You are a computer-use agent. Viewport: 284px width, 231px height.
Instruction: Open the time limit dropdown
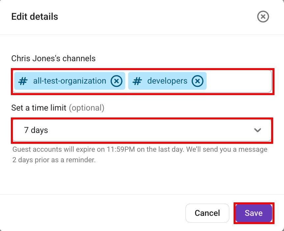[142, 130]
